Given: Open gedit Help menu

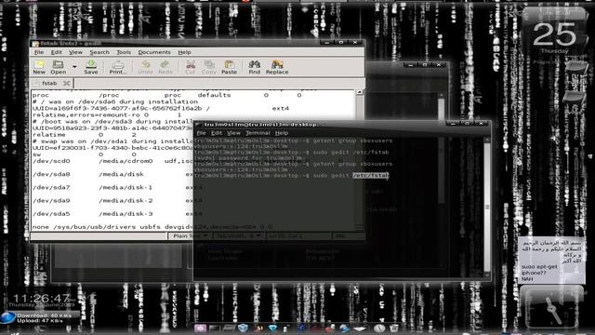Looking at the screenshot, I should pyautogui.click(x=184, y=52).
